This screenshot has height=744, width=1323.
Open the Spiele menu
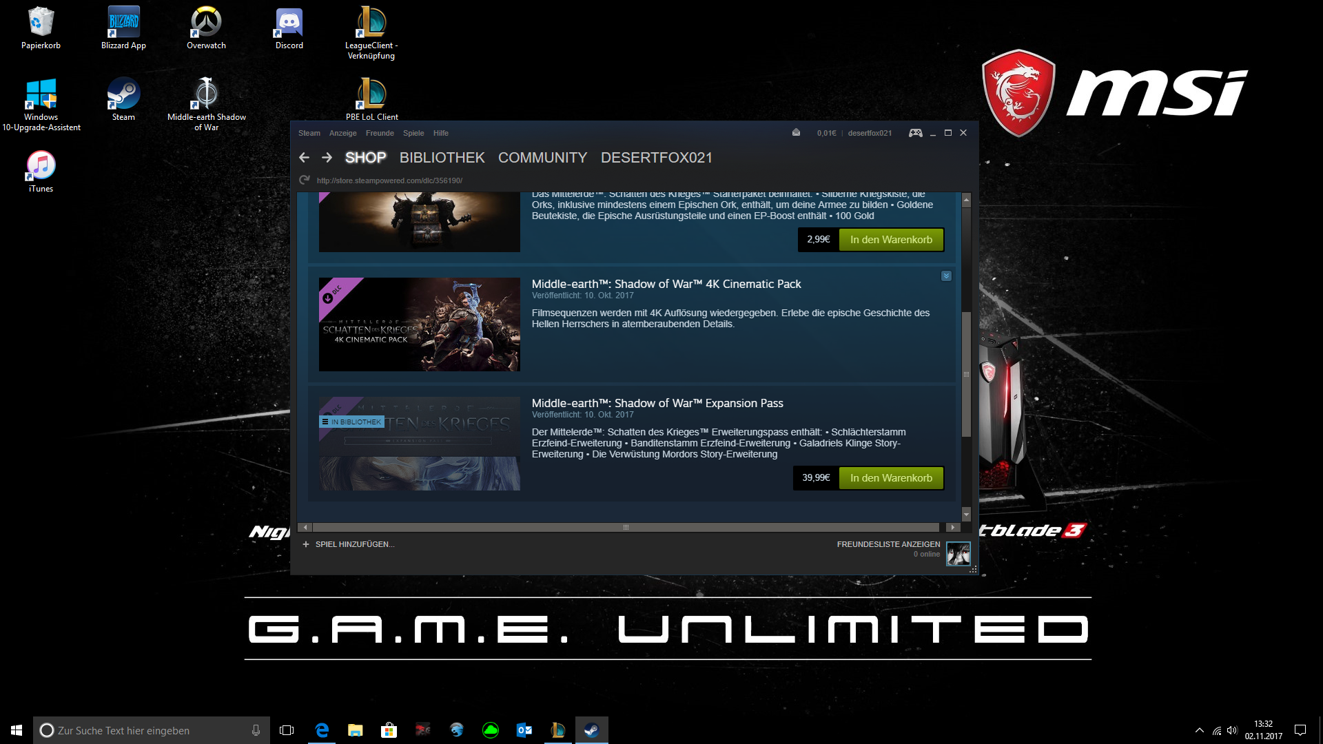coord(413,133)
